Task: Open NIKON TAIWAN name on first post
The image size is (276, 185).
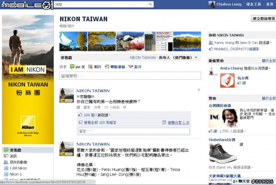Action: pos(93,91)
